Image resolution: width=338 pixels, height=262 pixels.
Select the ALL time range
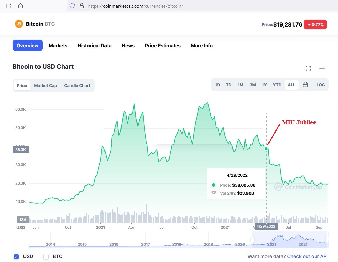point(291,85)
